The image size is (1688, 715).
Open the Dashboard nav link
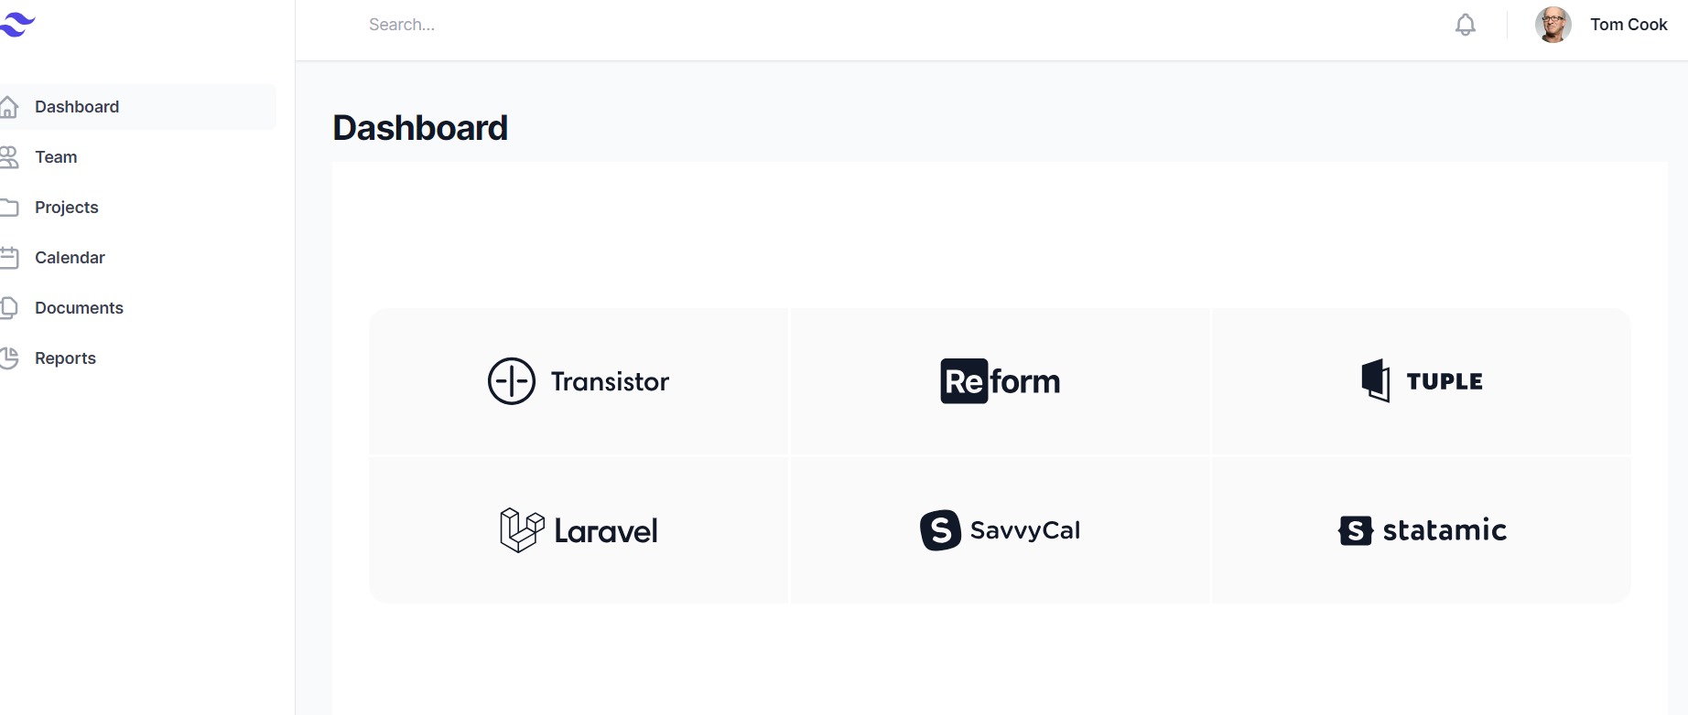(77, 106)
